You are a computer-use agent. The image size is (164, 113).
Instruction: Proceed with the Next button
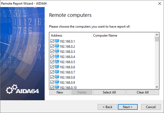tap(128, 107)
